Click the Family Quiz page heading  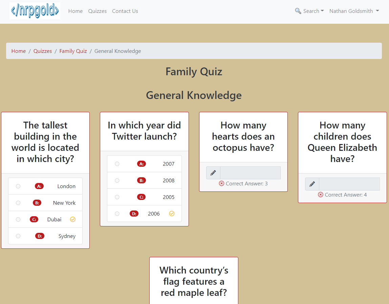194,72
